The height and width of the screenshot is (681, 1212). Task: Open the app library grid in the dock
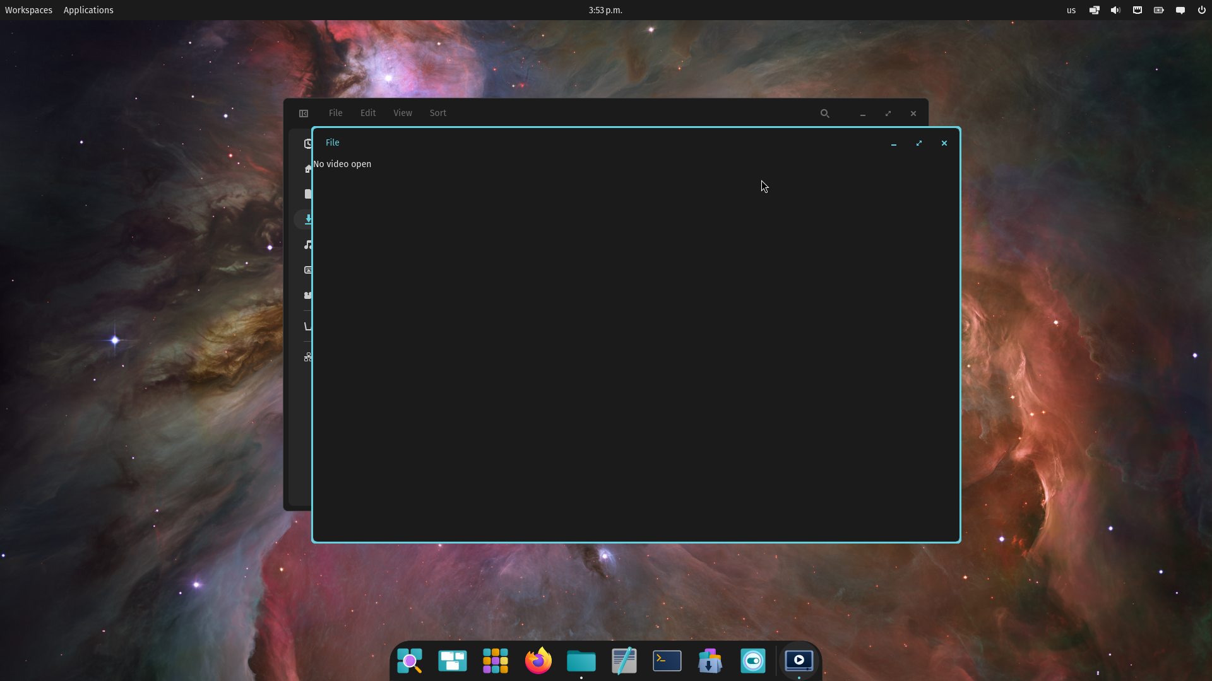496,661
